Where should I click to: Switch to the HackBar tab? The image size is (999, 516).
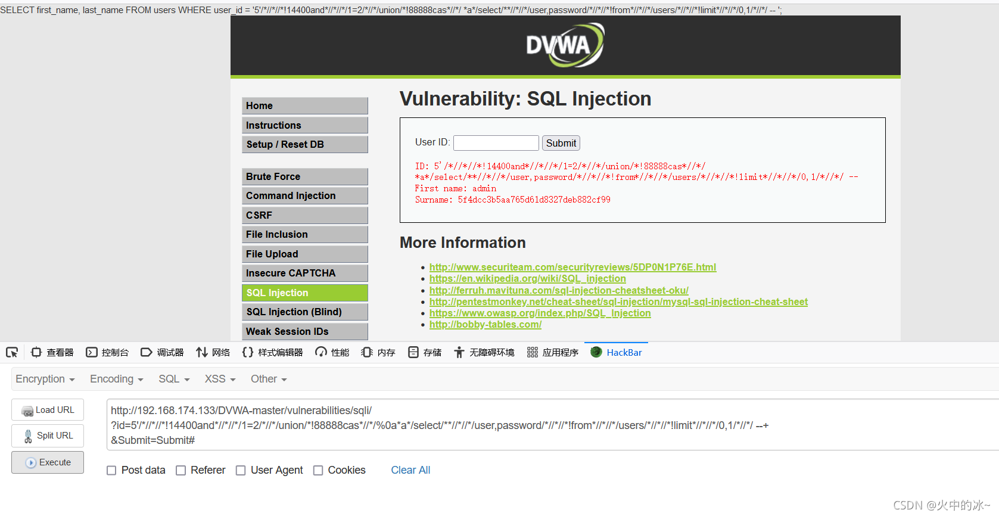pos(616,352)
